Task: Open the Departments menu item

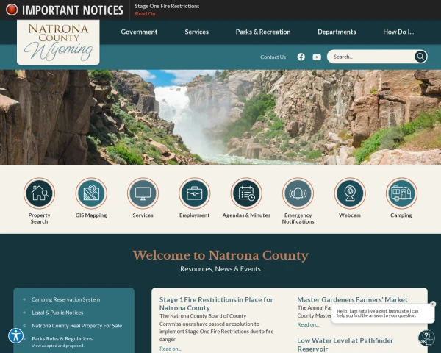Action: [x=337, y=32]
